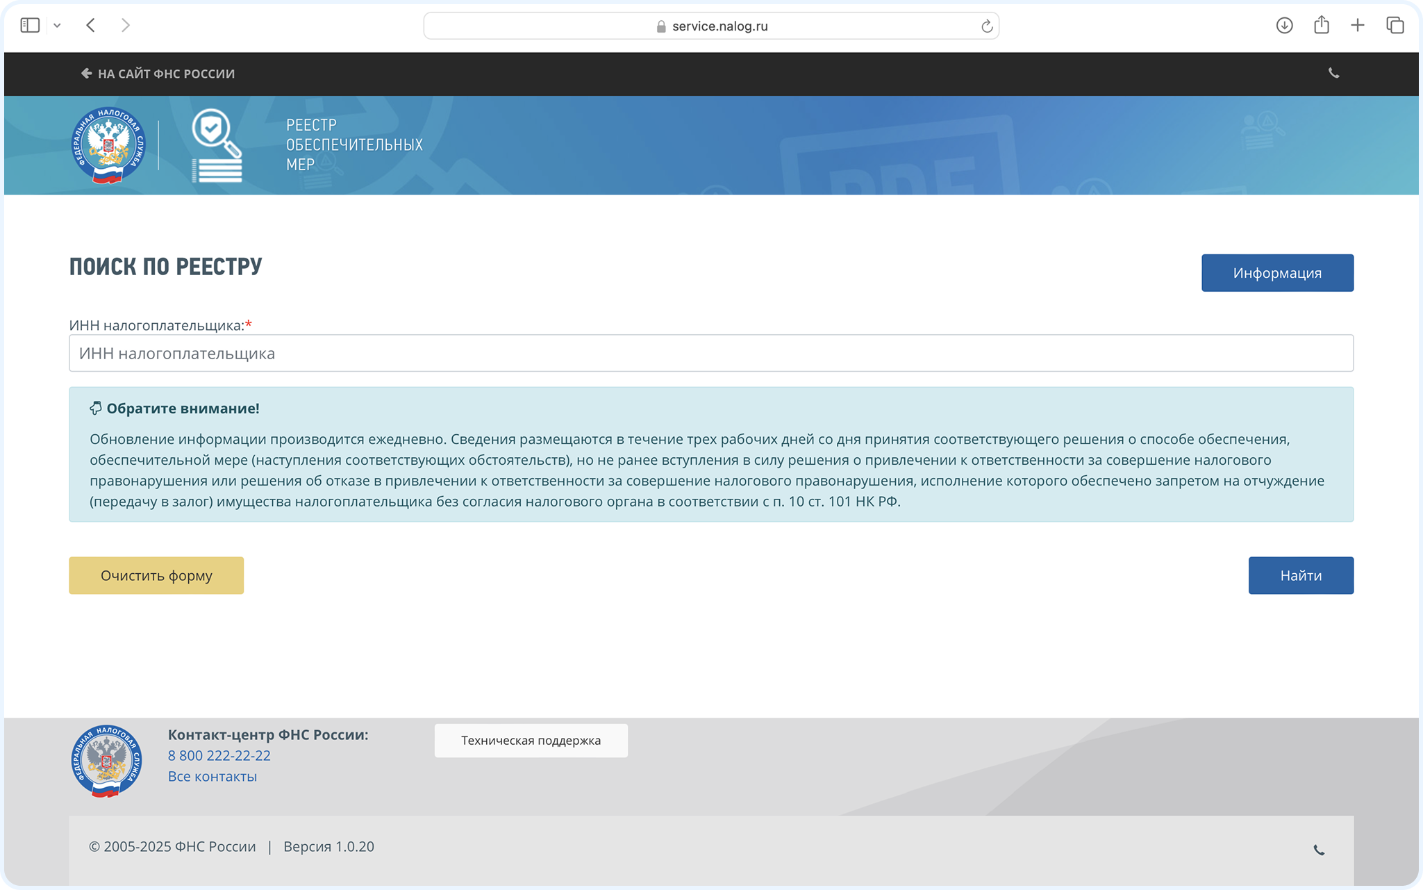Click the phone icon in footer
Screen dimensions: 1423x890
tap(1319, 850)
